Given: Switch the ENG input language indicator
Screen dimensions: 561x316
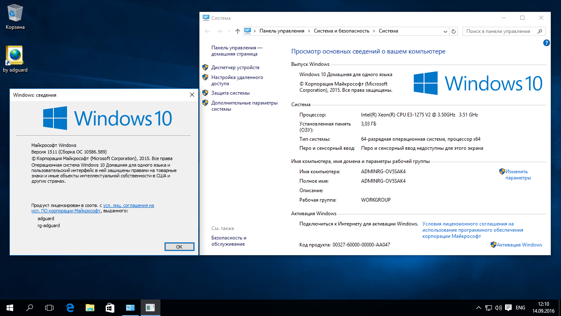Looking at the screenshot, I should point(520,307).
